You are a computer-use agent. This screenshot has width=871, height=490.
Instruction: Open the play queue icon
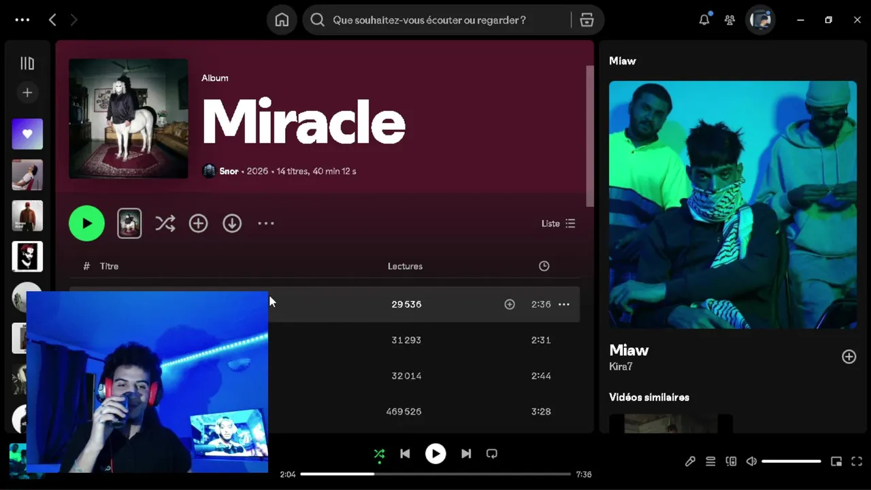710,461
